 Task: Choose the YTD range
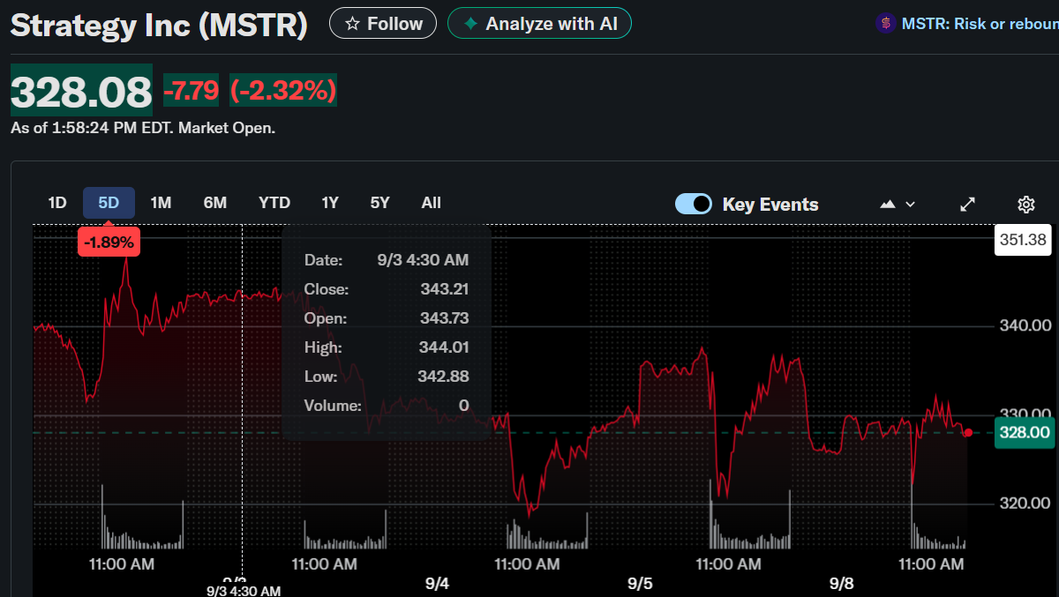click(x=274, y=203)
